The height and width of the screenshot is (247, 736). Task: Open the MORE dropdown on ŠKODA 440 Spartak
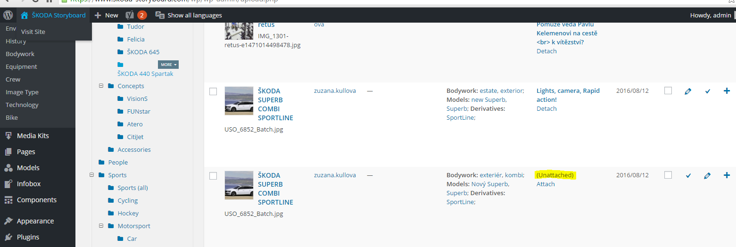(x=168, y=65)
